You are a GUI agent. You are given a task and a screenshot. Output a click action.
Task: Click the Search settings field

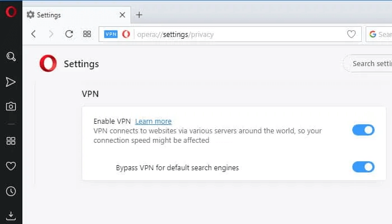tap(370, 64)
